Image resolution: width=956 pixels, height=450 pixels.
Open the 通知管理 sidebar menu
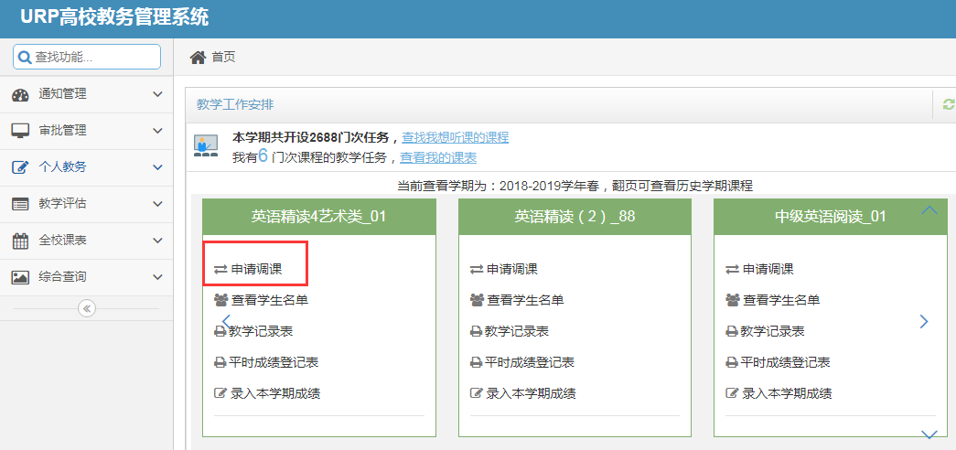coord(87,94)
